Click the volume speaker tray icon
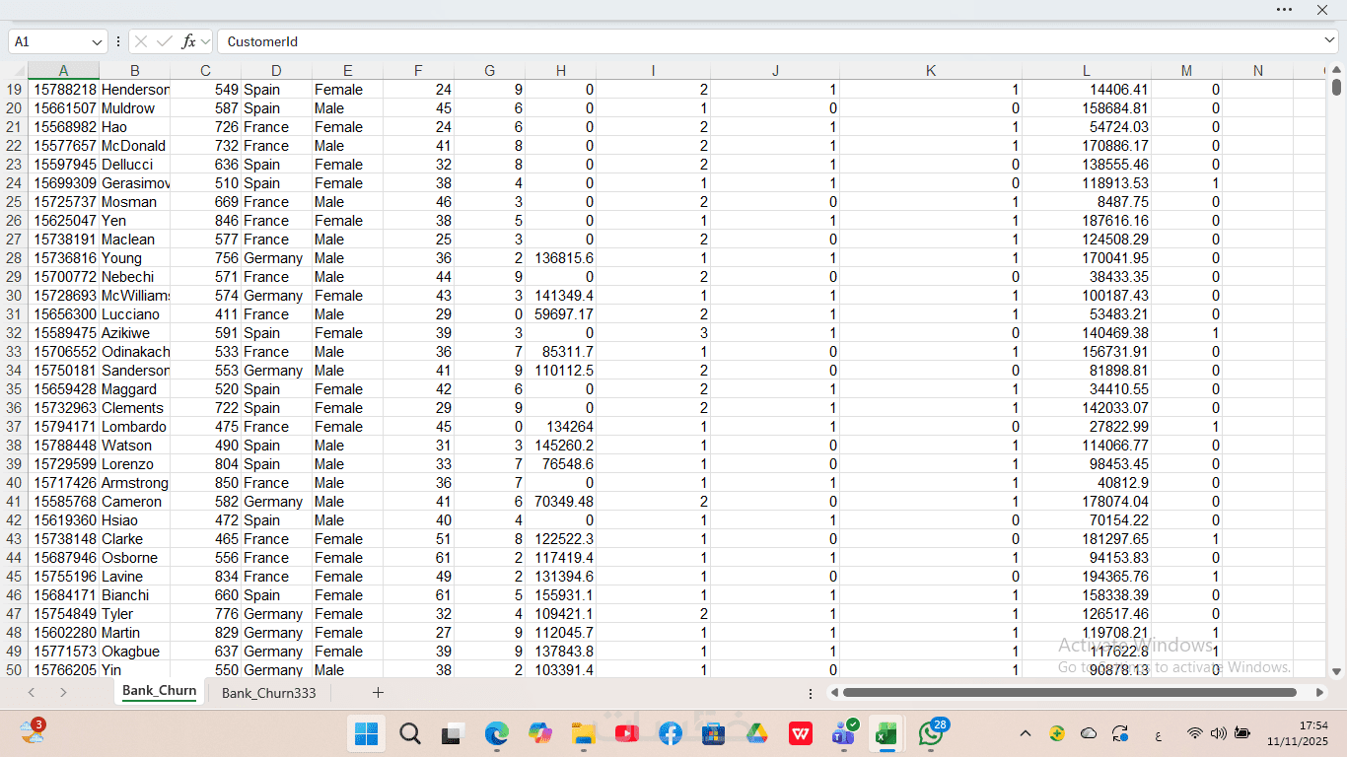The height and width of the screenshot is (757, 1347). 1218,733
